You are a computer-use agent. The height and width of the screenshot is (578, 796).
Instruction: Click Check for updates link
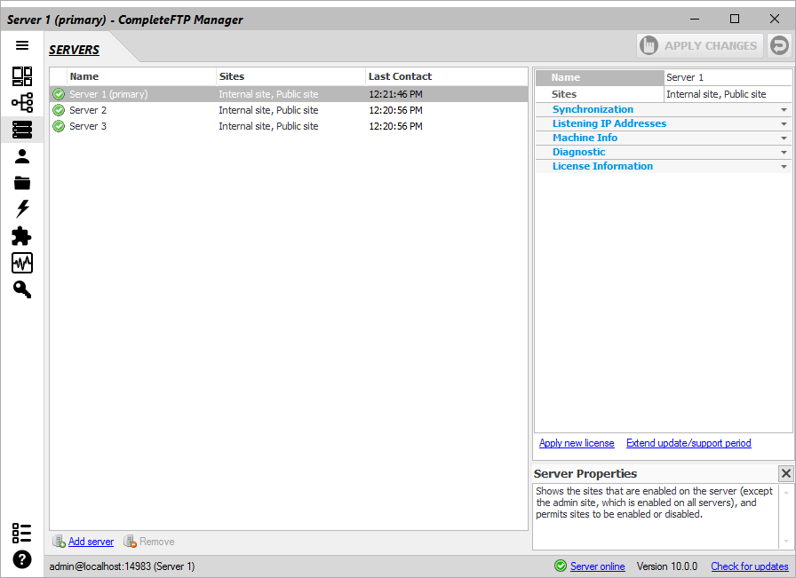pos(749,566)
